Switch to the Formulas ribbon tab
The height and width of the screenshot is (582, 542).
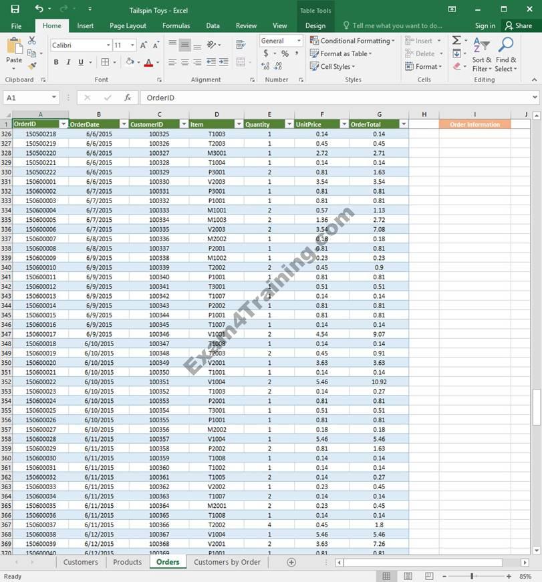pos(176,25)
